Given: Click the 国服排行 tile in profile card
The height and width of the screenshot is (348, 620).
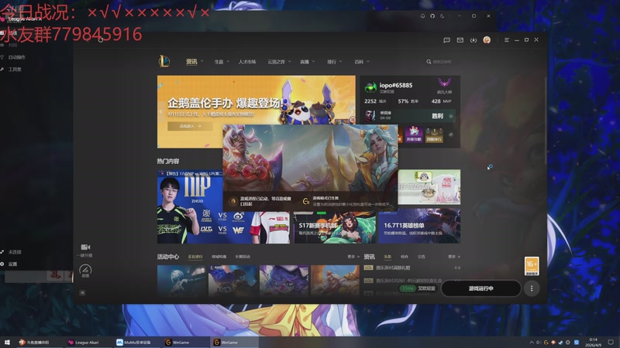Looking at the screenshot, I should pyautogui.click(x=434, y=134).
